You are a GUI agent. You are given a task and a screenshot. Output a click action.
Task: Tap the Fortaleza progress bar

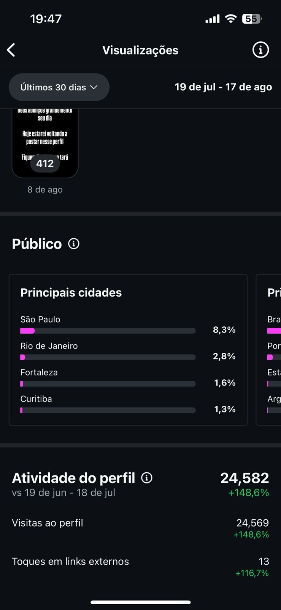point(108,384)
